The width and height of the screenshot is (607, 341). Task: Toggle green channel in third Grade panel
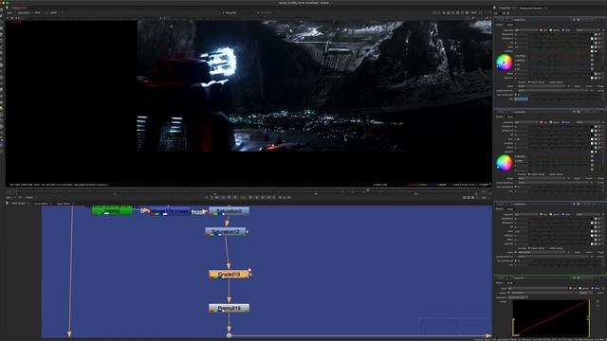pyautogui.click(x=551, y=214)
